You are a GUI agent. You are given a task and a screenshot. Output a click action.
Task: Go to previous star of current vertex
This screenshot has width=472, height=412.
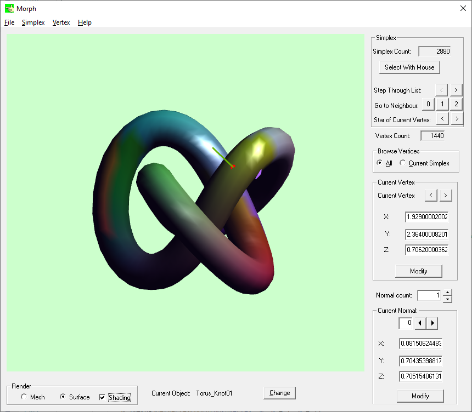point(442,119)
